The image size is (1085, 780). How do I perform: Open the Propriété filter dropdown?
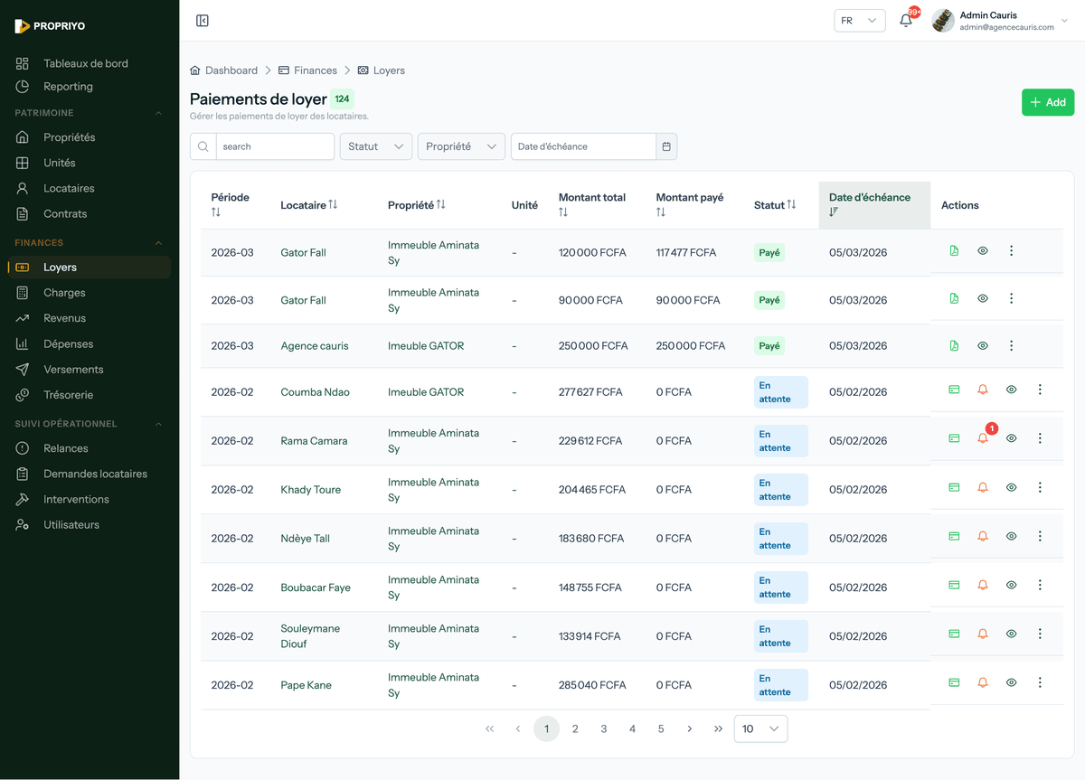click(460, 146)
